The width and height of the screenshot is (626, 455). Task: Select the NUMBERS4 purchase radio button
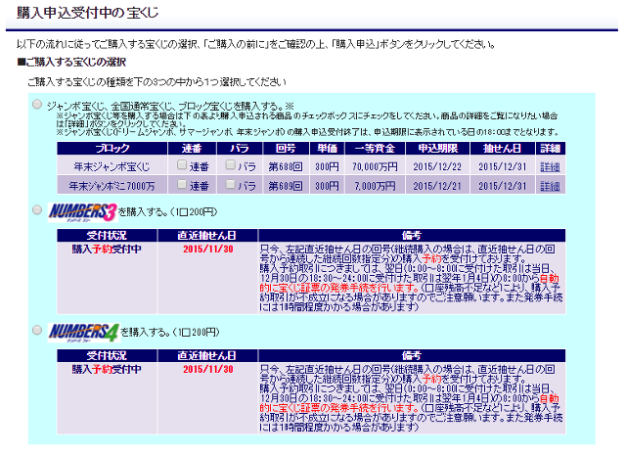[37, 331]
